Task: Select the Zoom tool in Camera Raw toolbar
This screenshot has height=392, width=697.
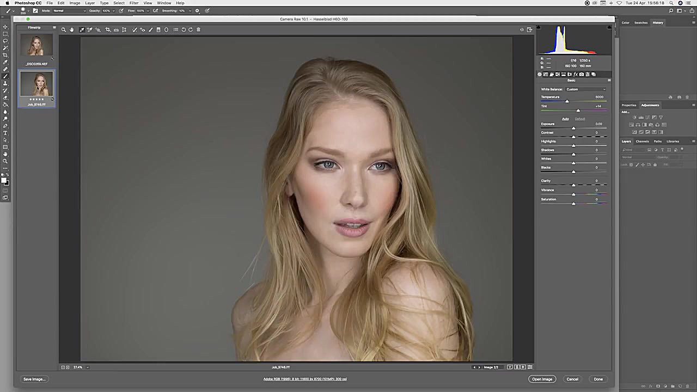Action: click(64, 30)
